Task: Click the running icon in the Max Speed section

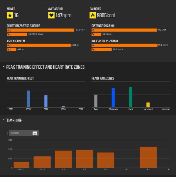Action: 93,50
